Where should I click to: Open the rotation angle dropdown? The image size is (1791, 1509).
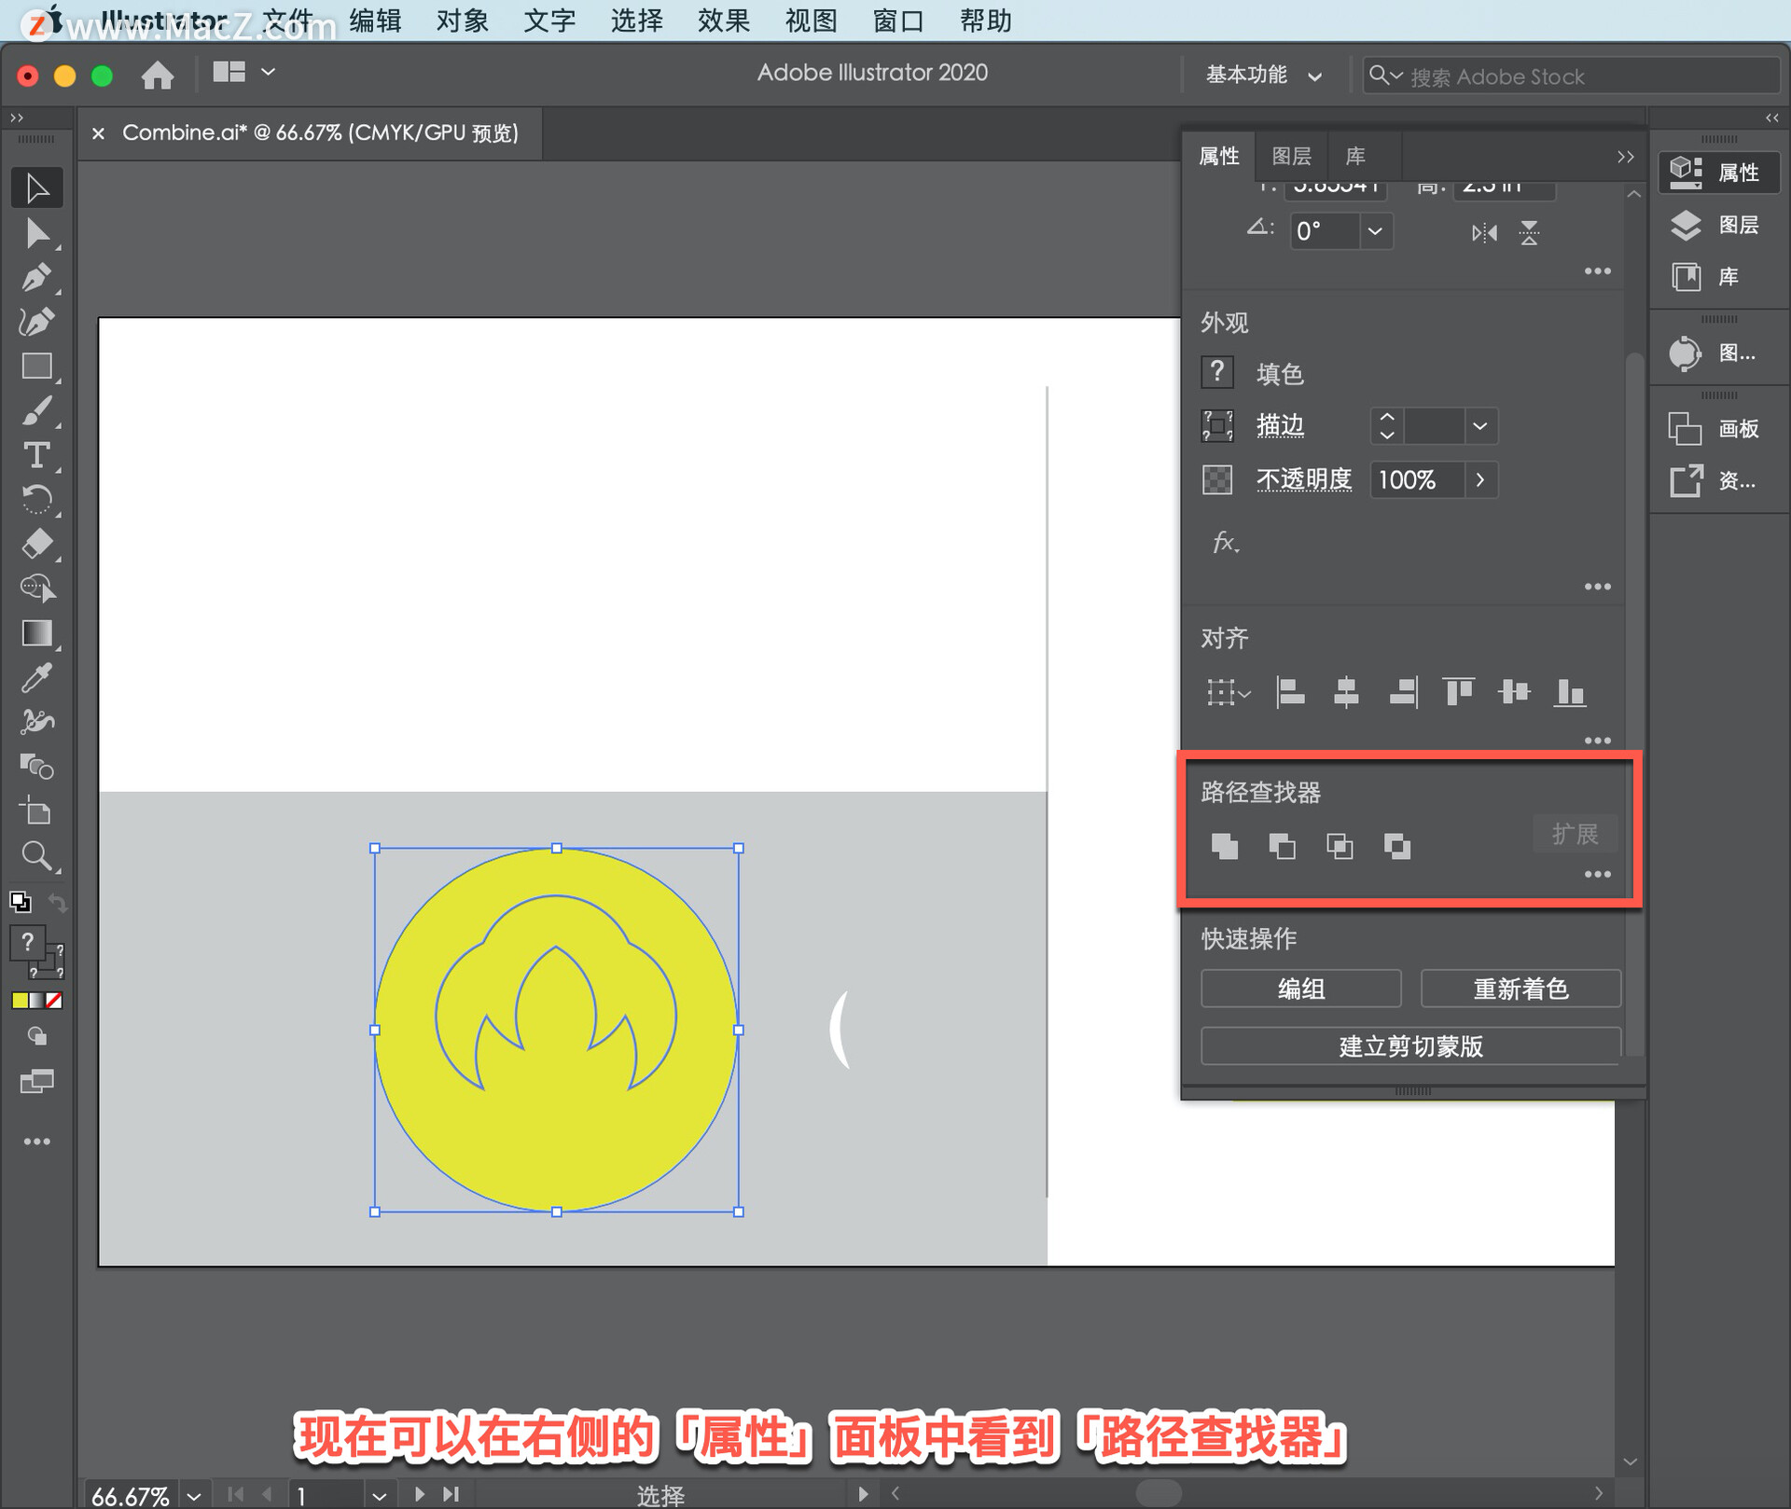(x=1375, y=231)
